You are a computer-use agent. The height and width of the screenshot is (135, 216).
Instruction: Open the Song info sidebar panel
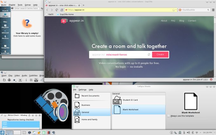tap(5, 46)
